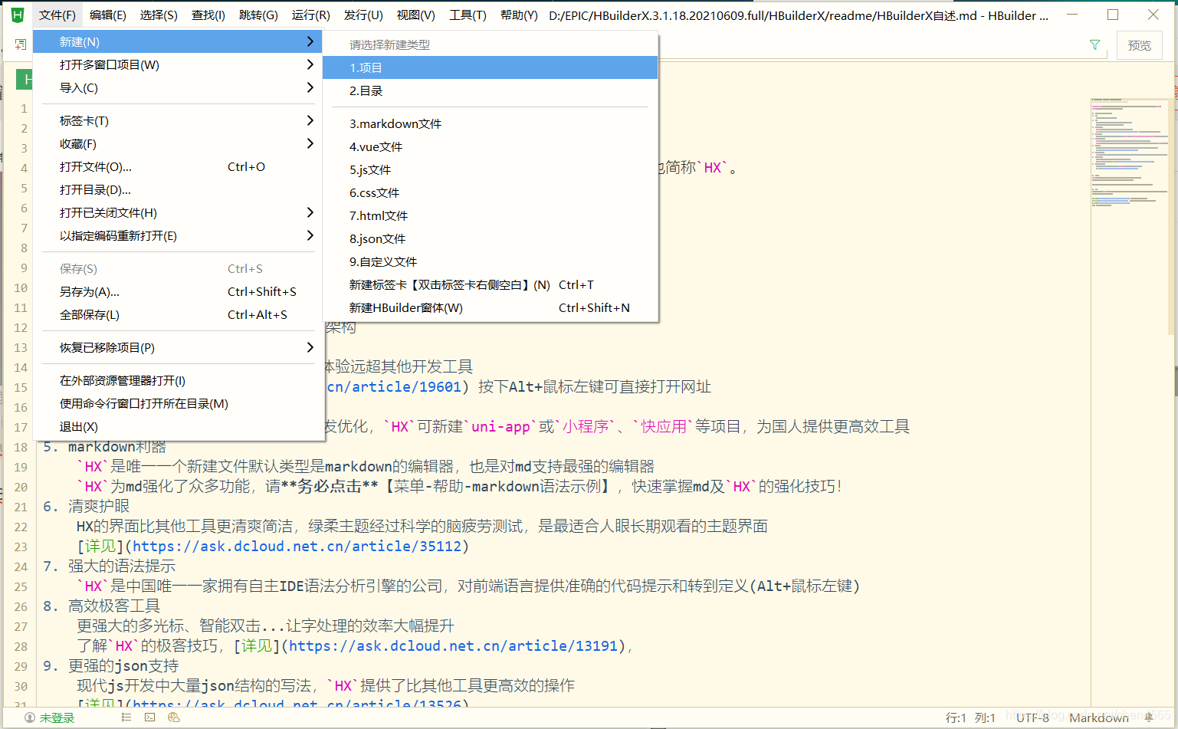Create a 6.css文件
This screenshot has height=729, width=1178.
(491, 192)
